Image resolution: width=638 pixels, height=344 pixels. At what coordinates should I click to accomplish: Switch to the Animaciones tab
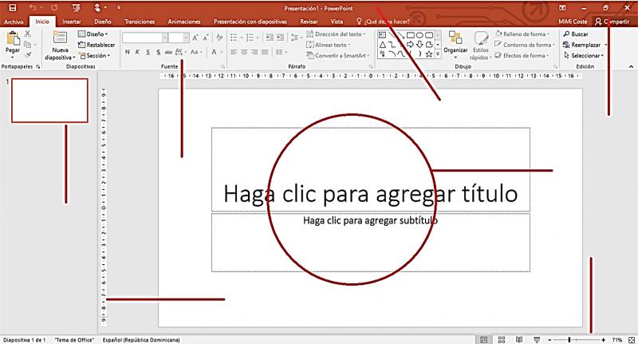click(x=184, y=22)
